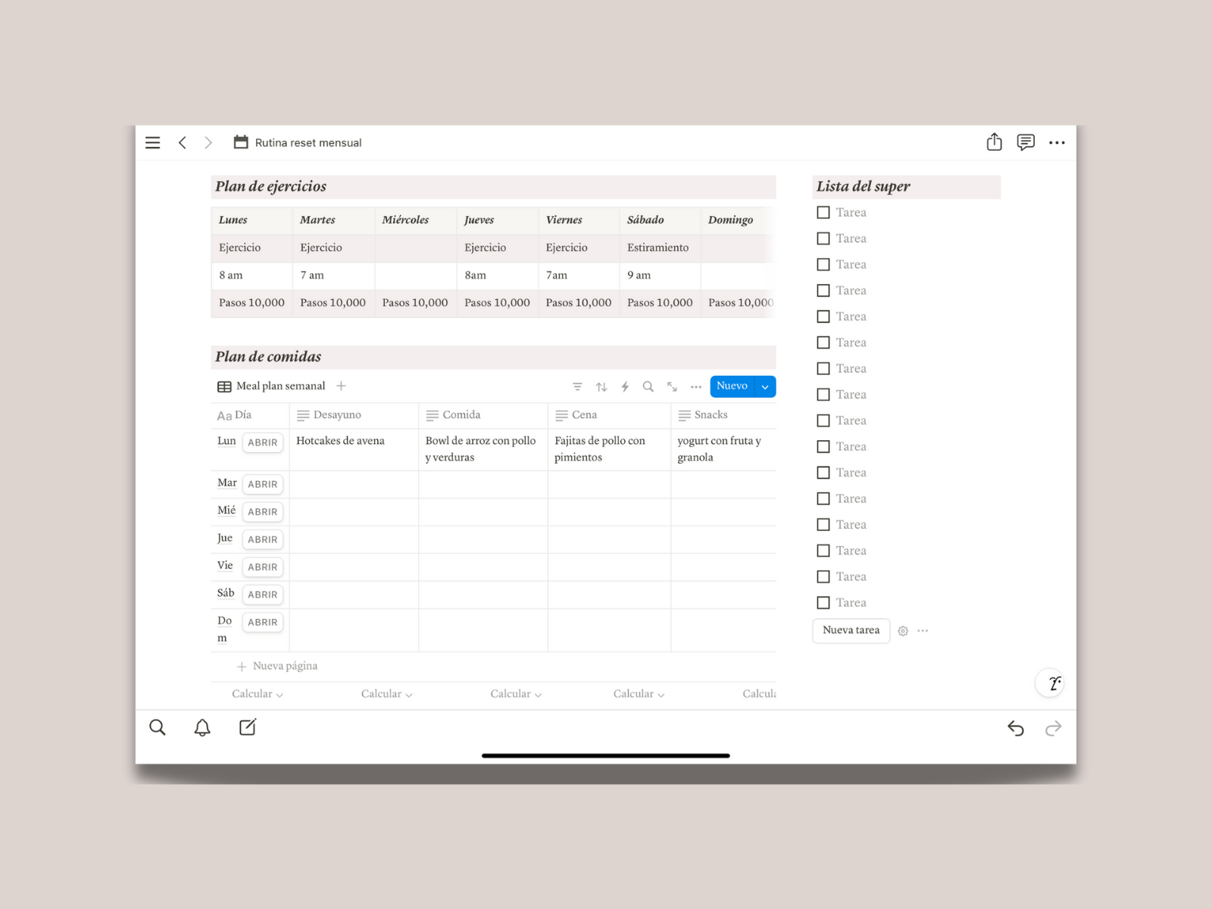Open the Jue row with ABRIR
Image resolution: width=1212 pixels, height=909 pixels.
pyautogui.click(x=263, y=539)
